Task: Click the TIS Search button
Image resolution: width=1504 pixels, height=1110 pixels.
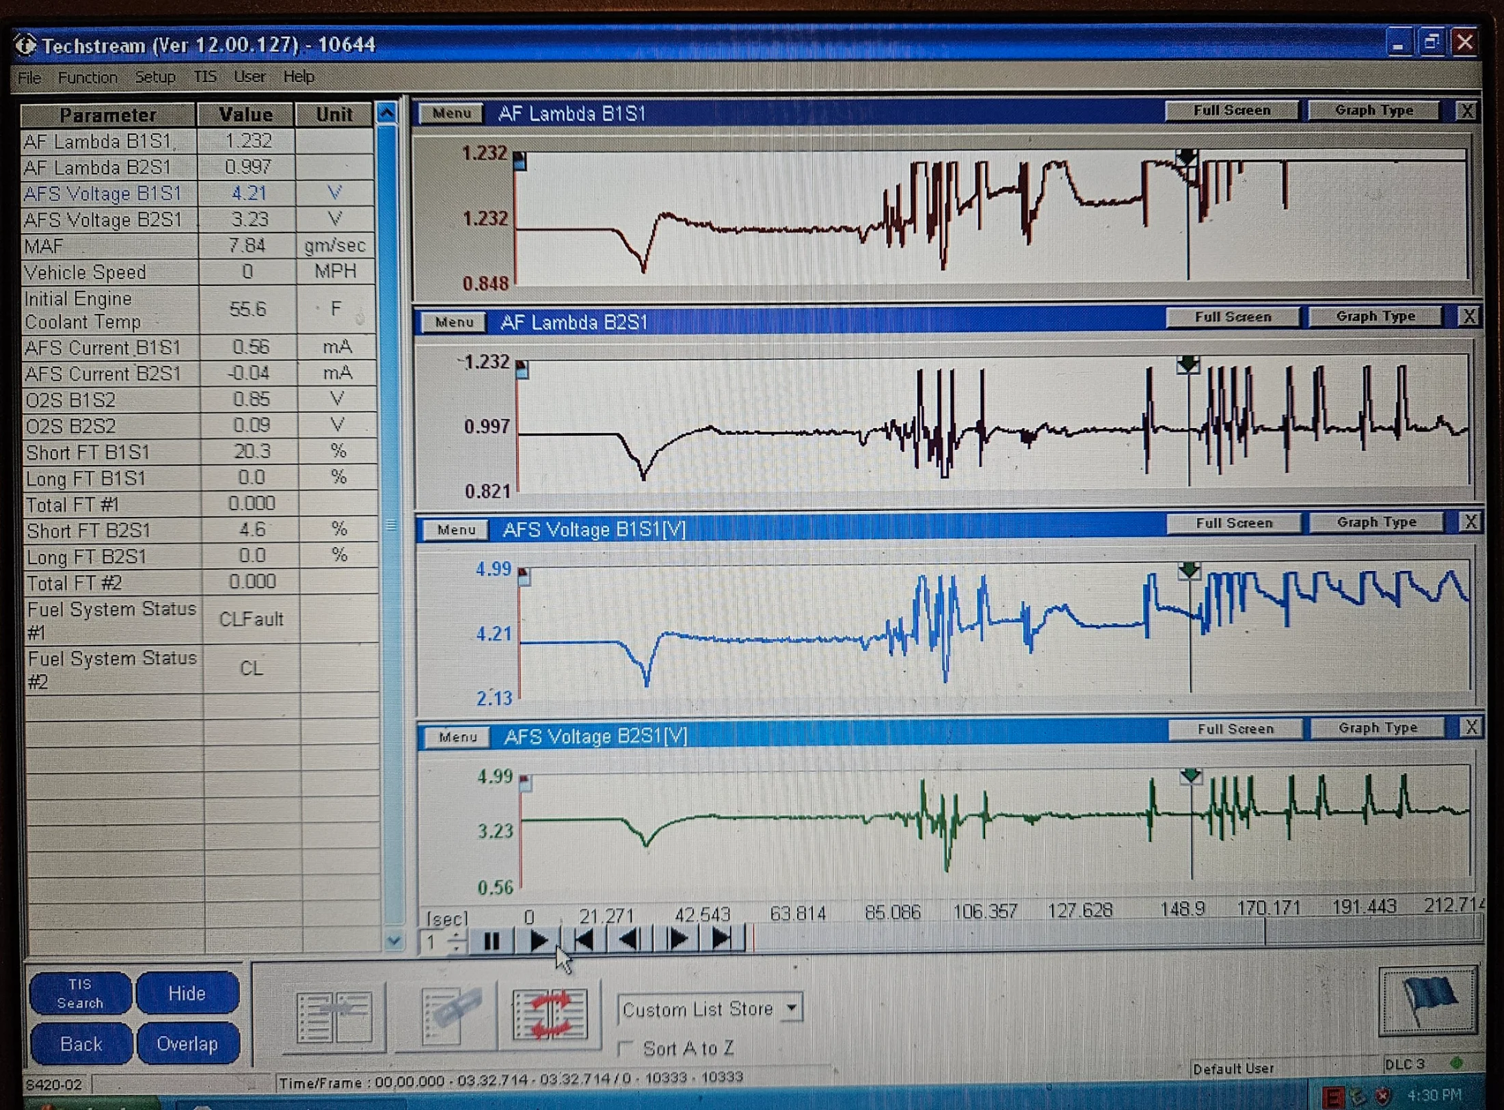Action: 81,993
